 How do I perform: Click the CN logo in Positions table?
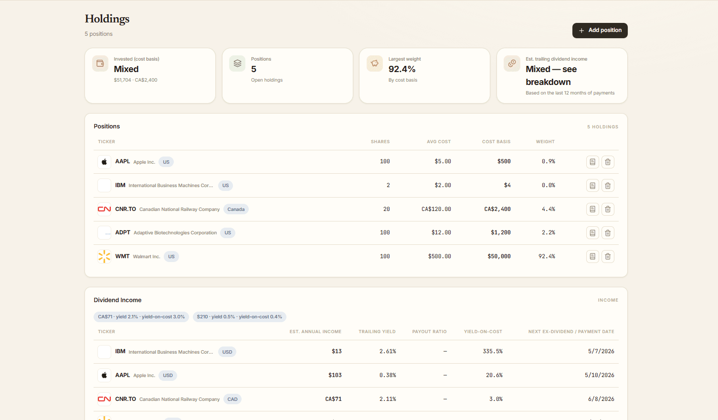104,209
